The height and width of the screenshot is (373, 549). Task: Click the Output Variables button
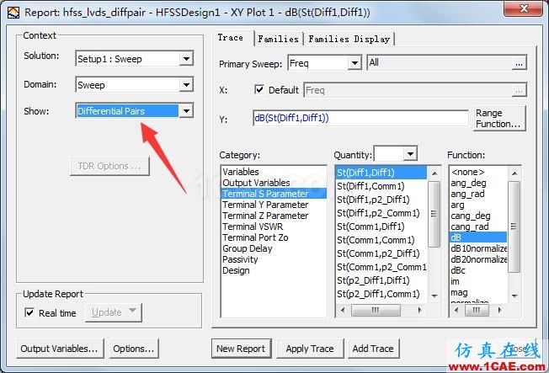pyautogui.click(x=60, y=349)
